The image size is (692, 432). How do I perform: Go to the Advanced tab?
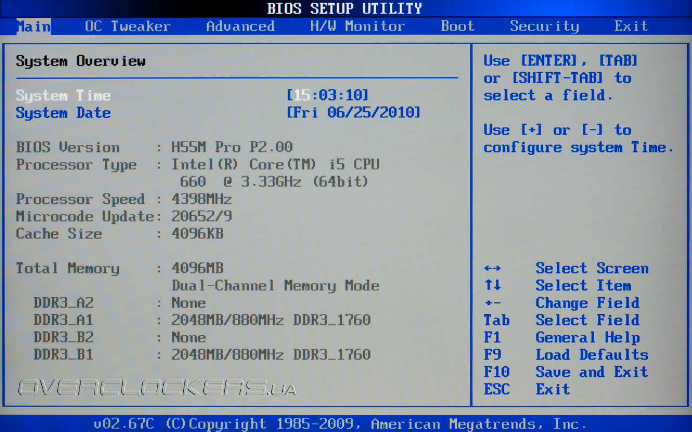pos(241,26)
